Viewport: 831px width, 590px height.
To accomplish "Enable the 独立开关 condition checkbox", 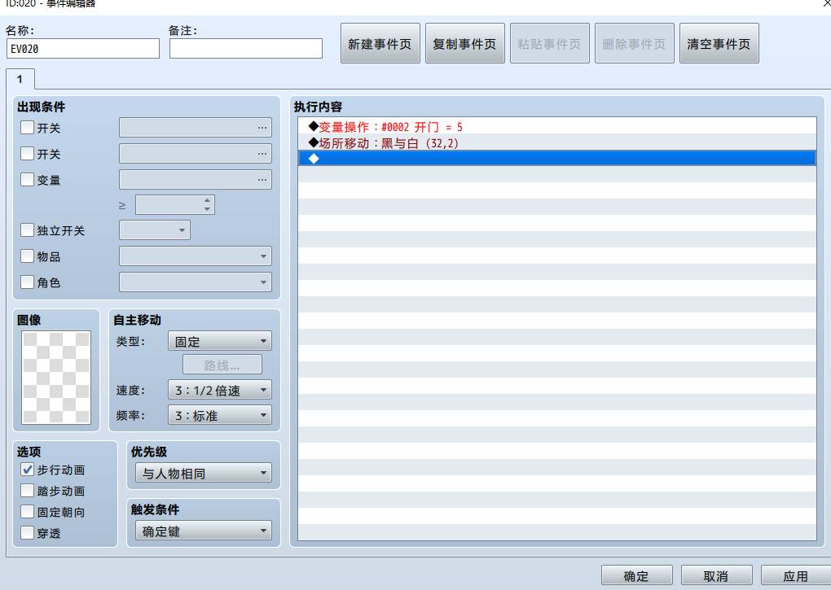I will tap(27, 229).
